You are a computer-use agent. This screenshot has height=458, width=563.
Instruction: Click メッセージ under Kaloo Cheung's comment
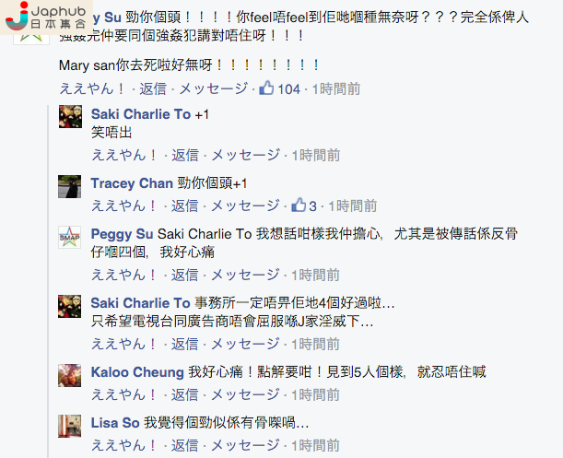(x=245, y=394)
